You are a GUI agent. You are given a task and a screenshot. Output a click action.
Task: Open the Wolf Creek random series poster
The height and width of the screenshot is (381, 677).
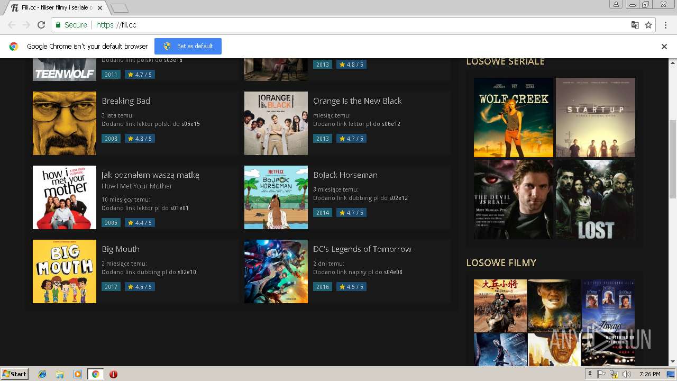514,117
